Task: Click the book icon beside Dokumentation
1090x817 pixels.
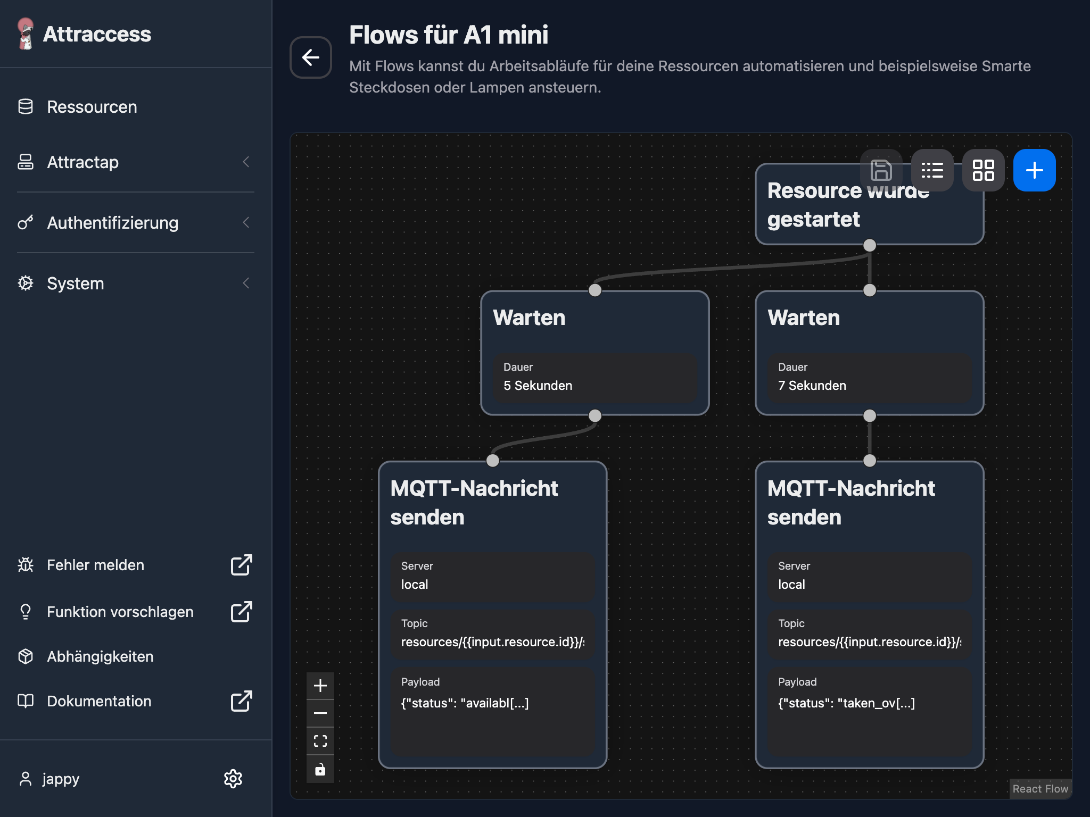Action: coord(26,701)
